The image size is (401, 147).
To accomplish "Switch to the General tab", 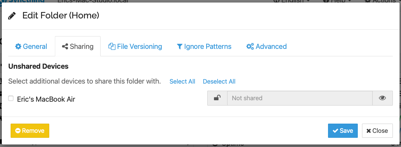I will point(31,46).
